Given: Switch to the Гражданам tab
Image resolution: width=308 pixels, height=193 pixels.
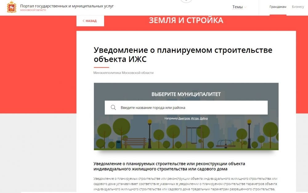Looking at the screenshot, I should point(278,7).
